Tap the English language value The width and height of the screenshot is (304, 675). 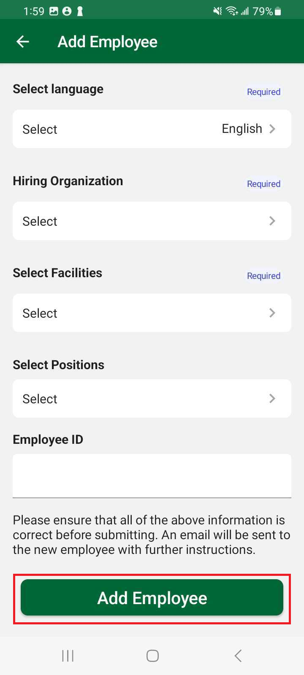pyautogui.click(x=242, y=129)
